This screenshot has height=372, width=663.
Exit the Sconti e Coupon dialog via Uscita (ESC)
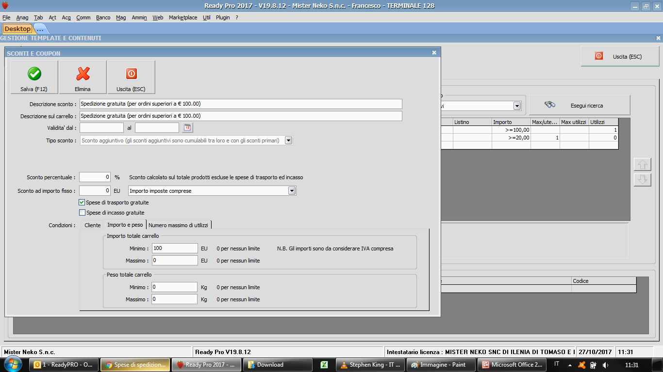(131, 77)
